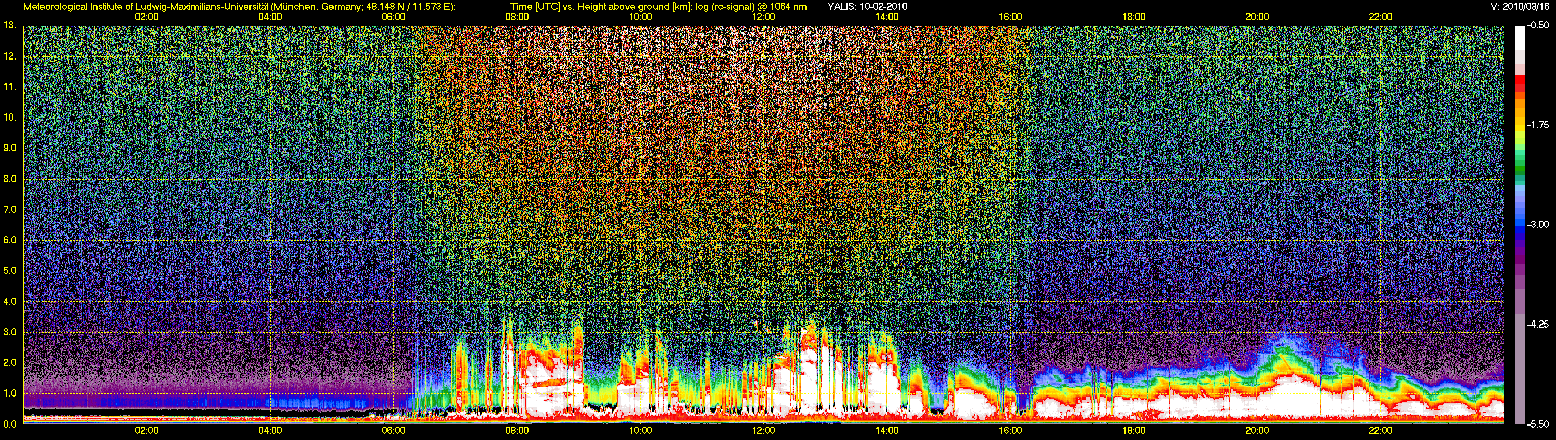1556x440 pixels.
Task: Select the 3.0 km height axis label
Action: pyautogui.click(x=10, y=332)
